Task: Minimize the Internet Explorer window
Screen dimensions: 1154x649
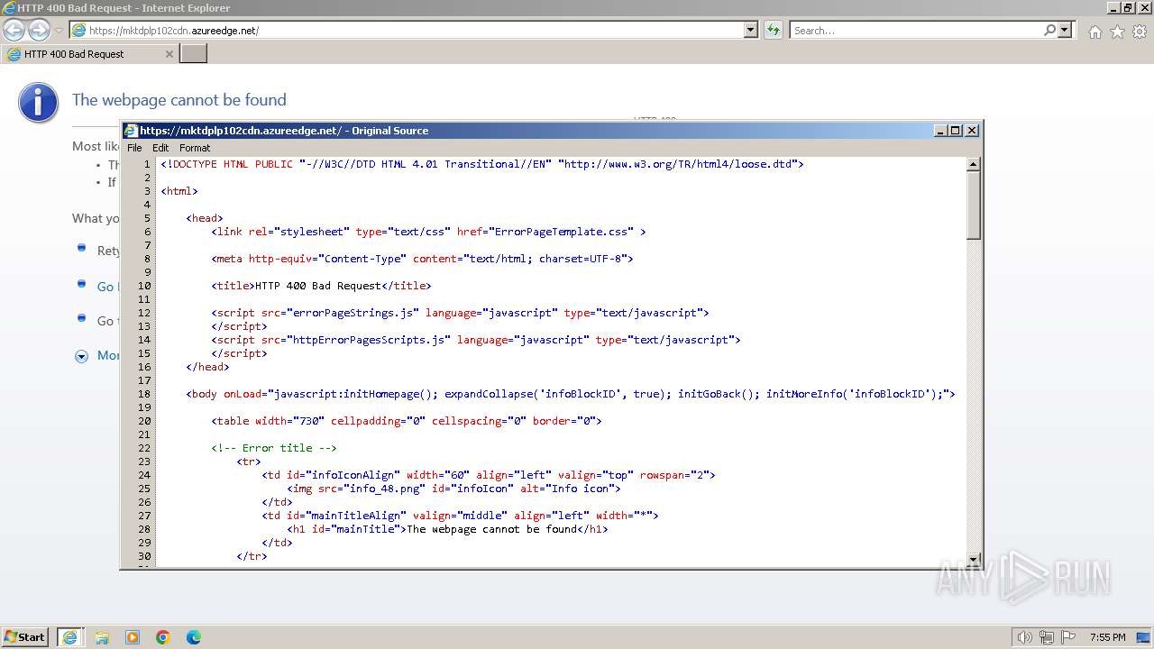Action: click(x=1113, y=8)
